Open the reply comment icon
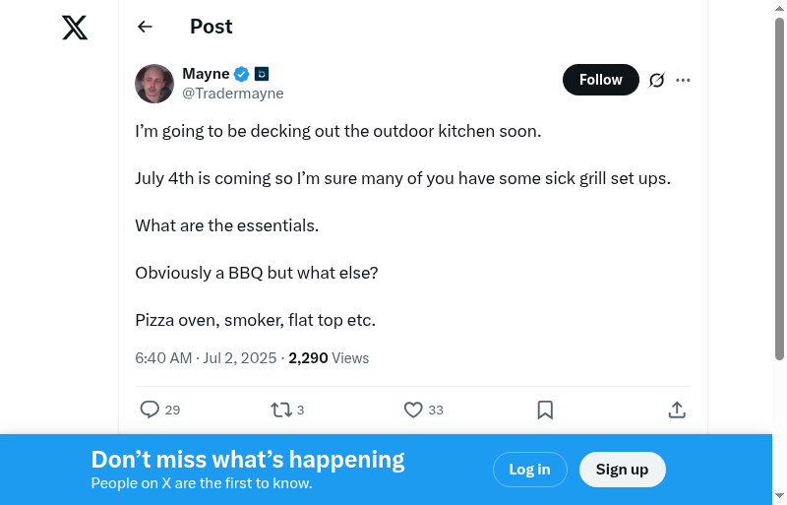 click(150, 410)
